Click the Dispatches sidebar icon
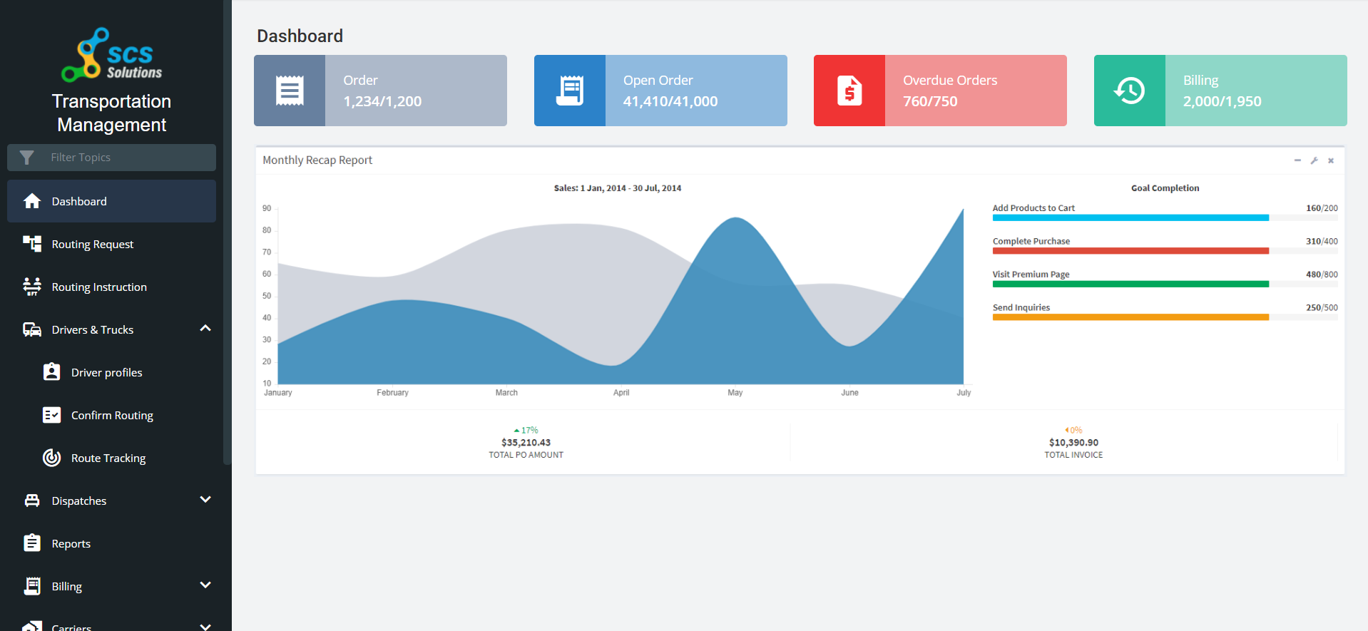Screen dimensions: 1368x631 32,501
